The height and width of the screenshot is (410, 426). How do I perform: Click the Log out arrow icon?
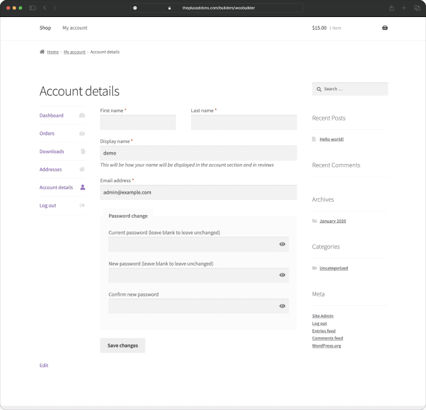[82, 206]
